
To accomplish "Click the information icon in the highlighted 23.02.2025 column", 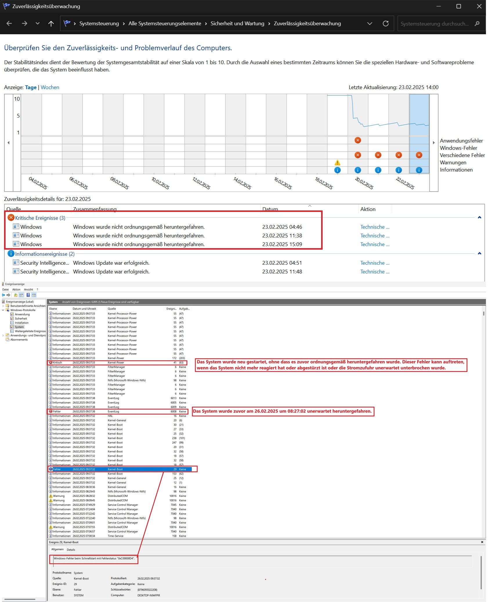I will (419, 170).
